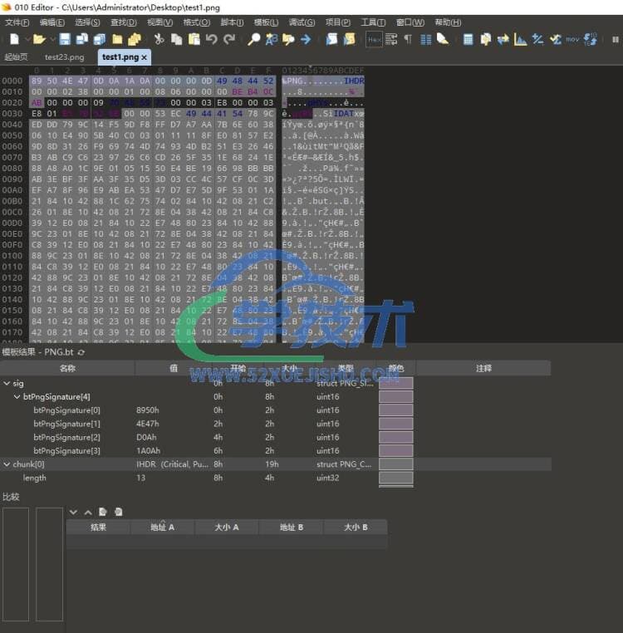Refresh template results next to PNG.bt
The width and height of the screenshot is (623, 633).
point(81,353)
